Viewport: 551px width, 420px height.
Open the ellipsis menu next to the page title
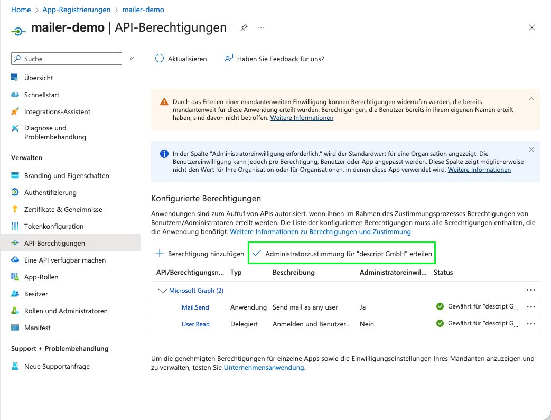pos(261,27)
